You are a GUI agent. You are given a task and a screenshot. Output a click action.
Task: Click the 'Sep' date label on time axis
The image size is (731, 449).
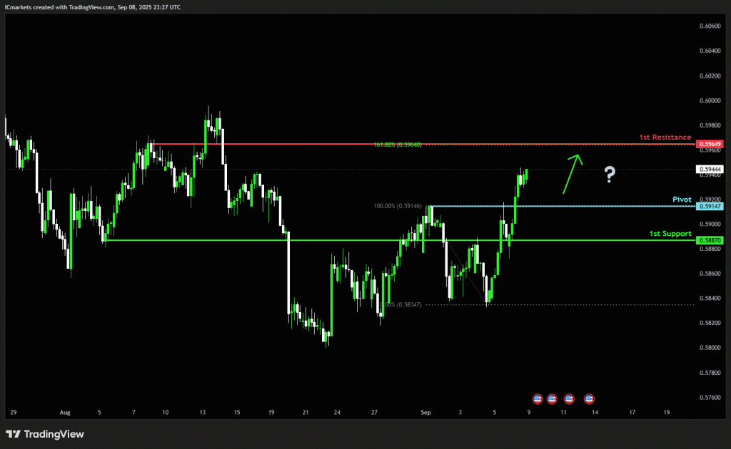[x=425, y=412]
